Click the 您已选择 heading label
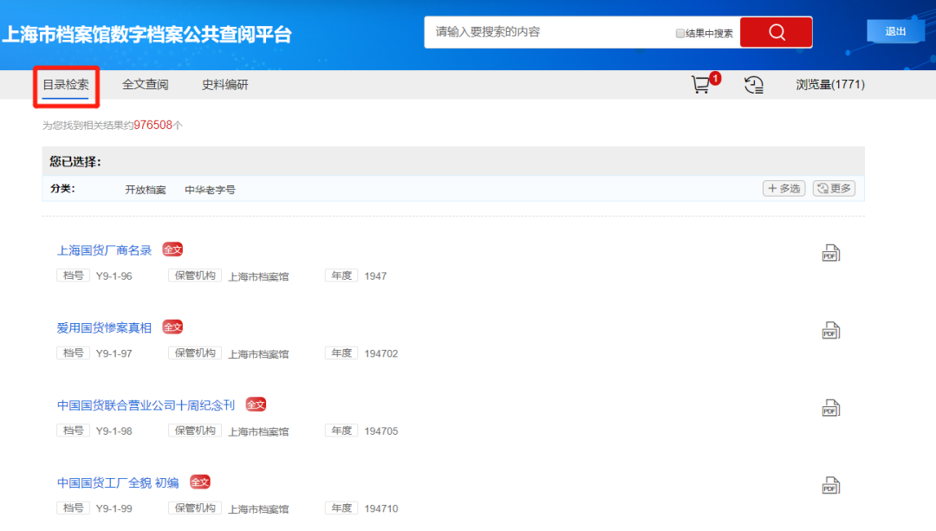 click(75, 162)
